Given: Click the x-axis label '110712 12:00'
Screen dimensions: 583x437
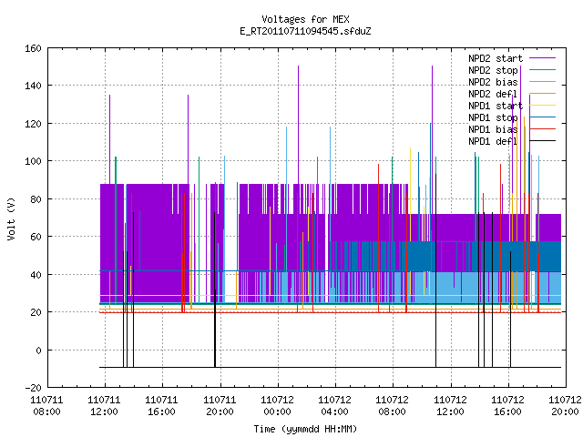Looking at the screenshot, I should click(450, 406).
